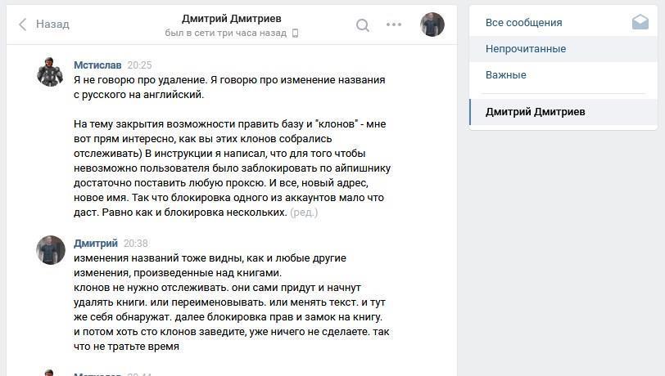Select Дмитрий Дмитриев conversation tab
665x376 pixels.
535,112
